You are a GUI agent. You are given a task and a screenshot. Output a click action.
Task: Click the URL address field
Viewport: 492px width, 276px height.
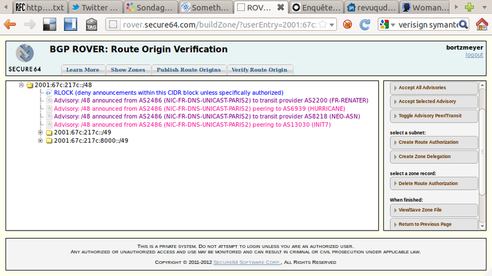click(220, 25)
